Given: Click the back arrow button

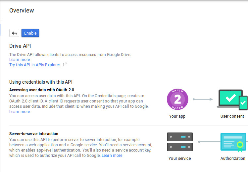Looking at the screenshot, I should coord(14,33).
